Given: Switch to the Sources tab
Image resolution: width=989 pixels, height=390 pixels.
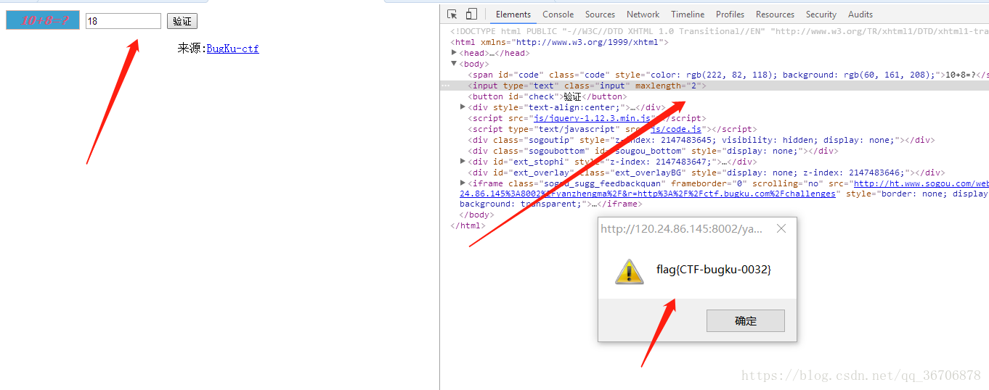Looking at the screenshot, I should tap(600, 14).
